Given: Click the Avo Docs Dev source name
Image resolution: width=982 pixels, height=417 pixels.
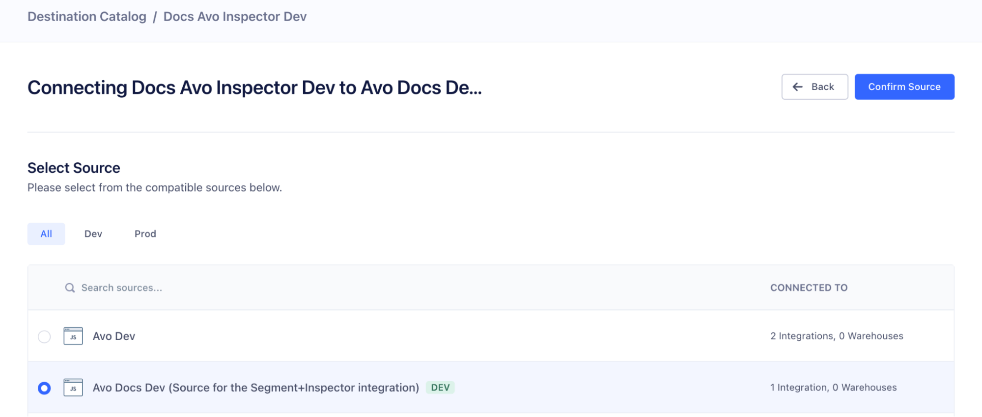Looking at the screenshot, I should [x=255, y=388].
